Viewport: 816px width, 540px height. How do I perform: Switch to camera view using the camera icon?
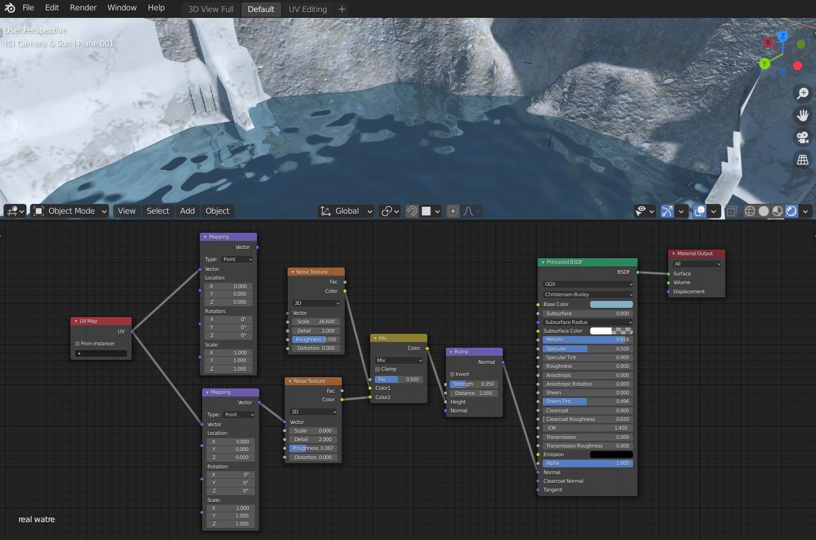[802, 137]
